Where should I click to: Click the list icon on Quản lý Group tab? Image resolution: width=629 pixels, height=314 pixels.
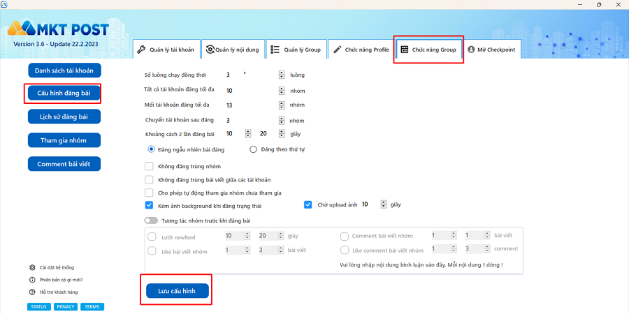(275, 50)
